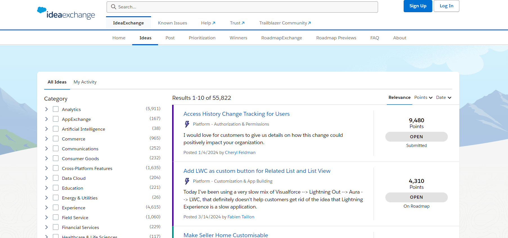This screenshot has width=508, height=238.
Task: Open the Roadmap Previews nav item
Action: point(336,38)
